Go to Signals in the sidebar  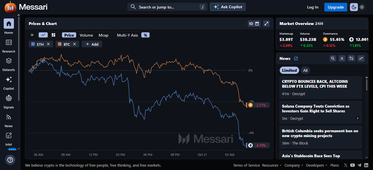click(x=9, y=101)
